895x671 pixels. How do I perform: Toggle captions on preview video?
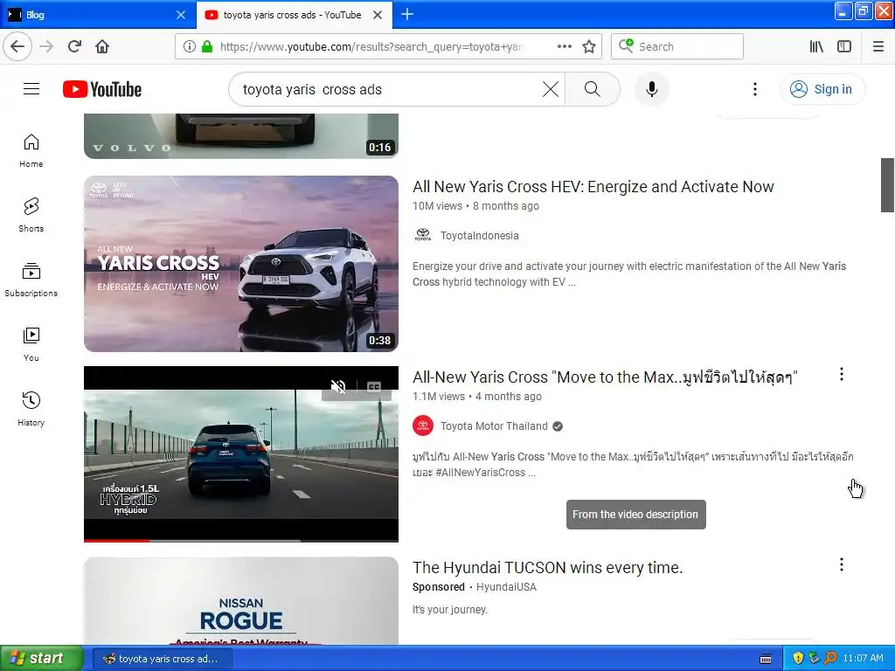coord(374,387)
